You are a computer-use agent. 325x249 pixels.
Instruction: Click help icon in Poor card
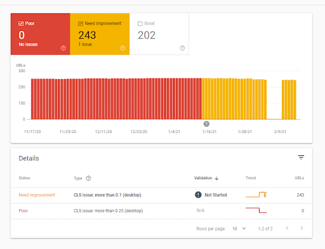(x=63, y=48)
